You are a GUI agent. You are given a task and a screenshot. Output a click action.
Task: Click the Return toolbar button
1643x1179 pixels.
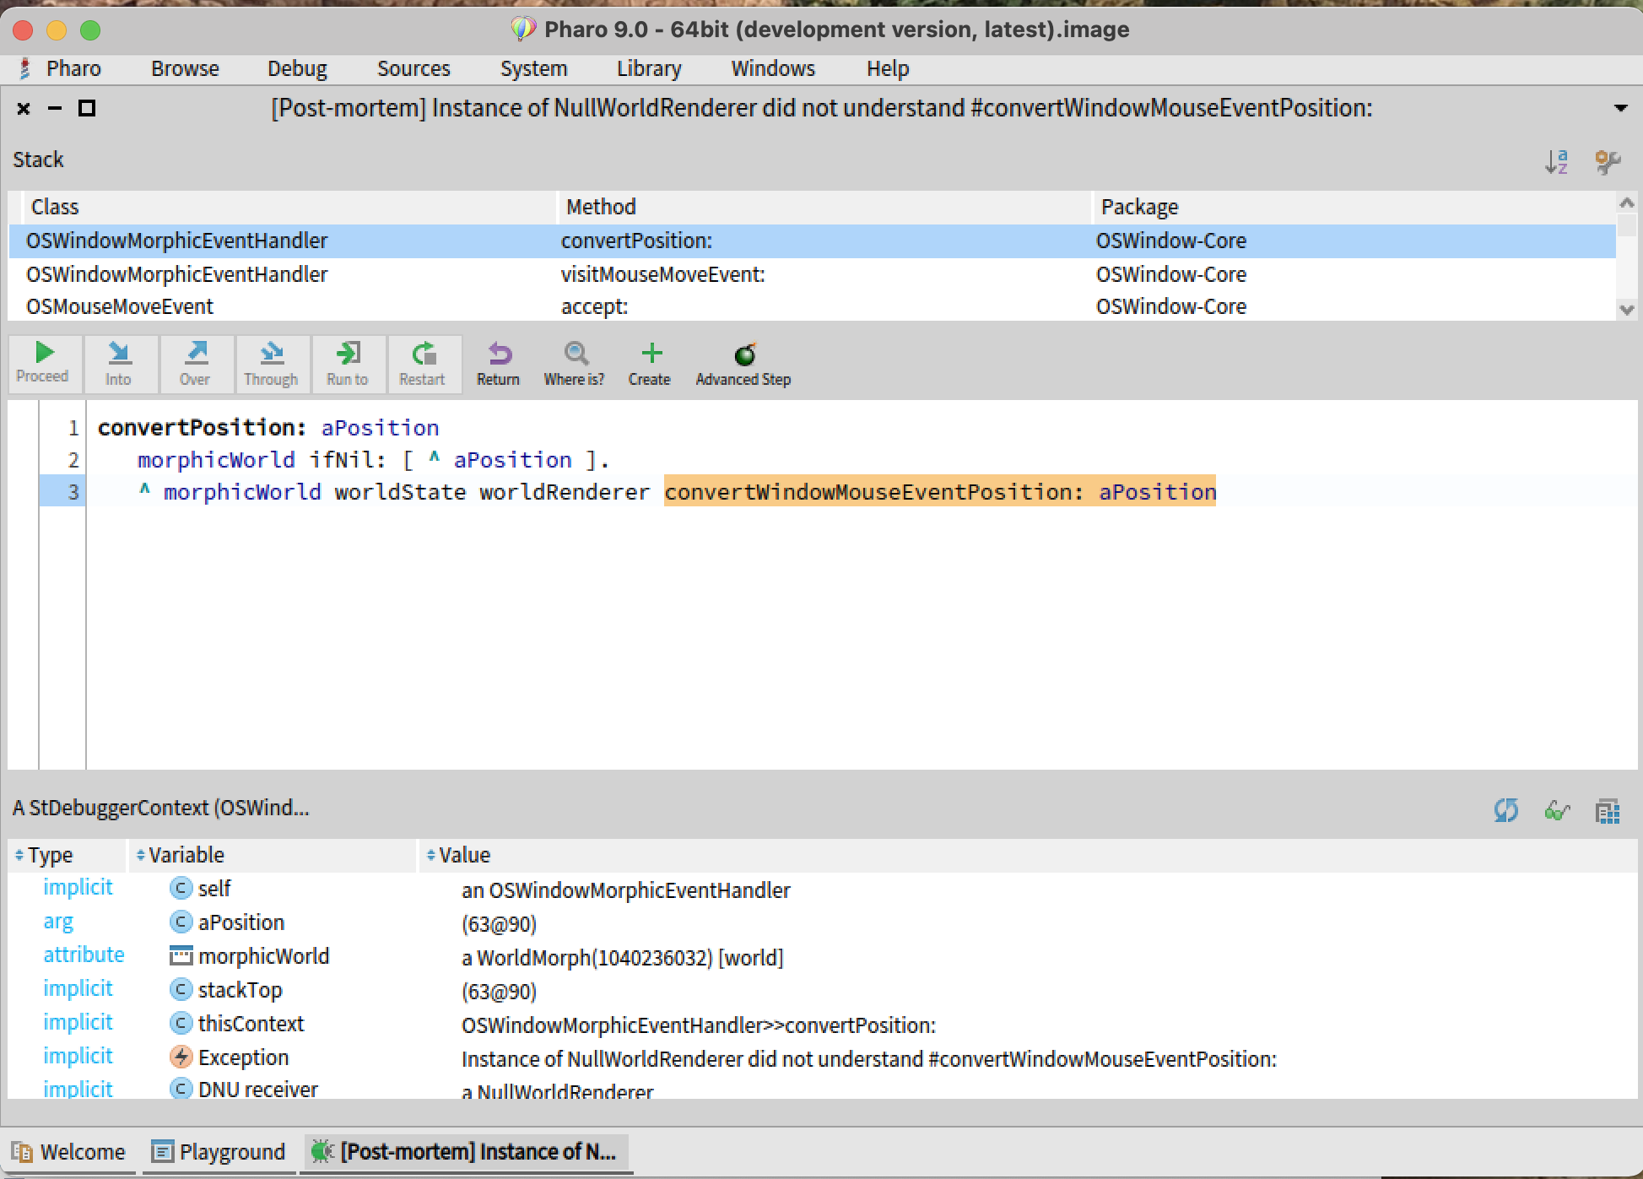click(x=499, y=363)
